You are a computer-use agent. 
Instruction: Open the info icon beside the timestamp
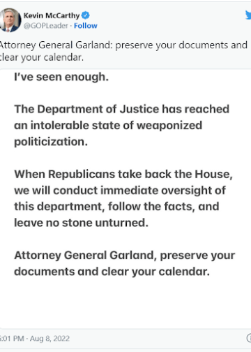coord(249,338)
